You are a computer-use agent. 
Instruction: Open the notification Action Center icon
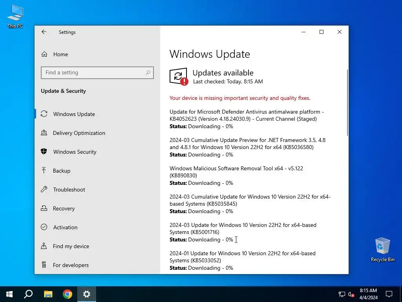point(389,294)
